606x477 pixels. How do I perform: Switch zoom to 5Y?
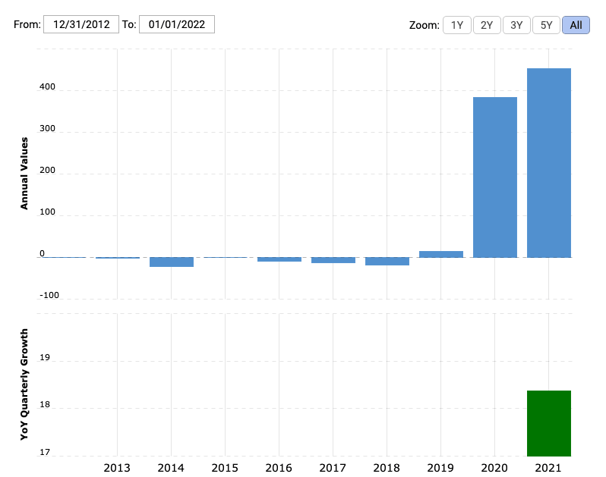click(546, 25)
